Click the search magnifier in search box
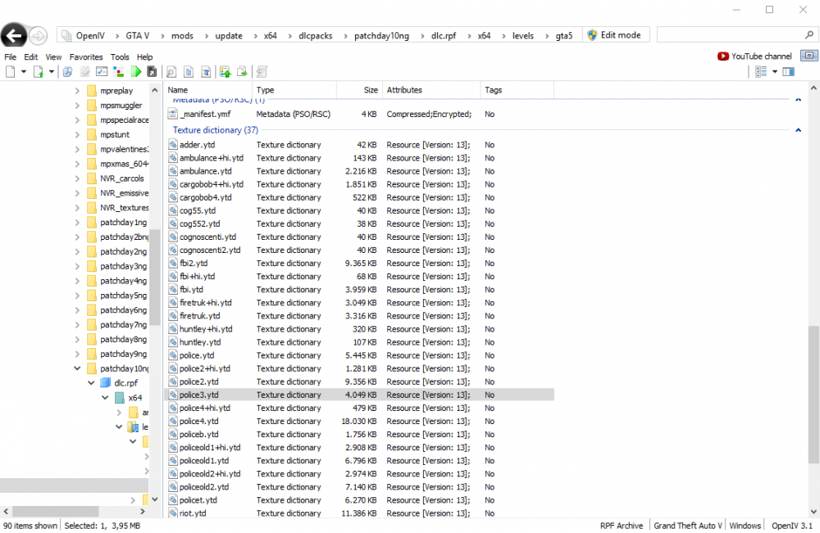 click(x=807, y=35)
